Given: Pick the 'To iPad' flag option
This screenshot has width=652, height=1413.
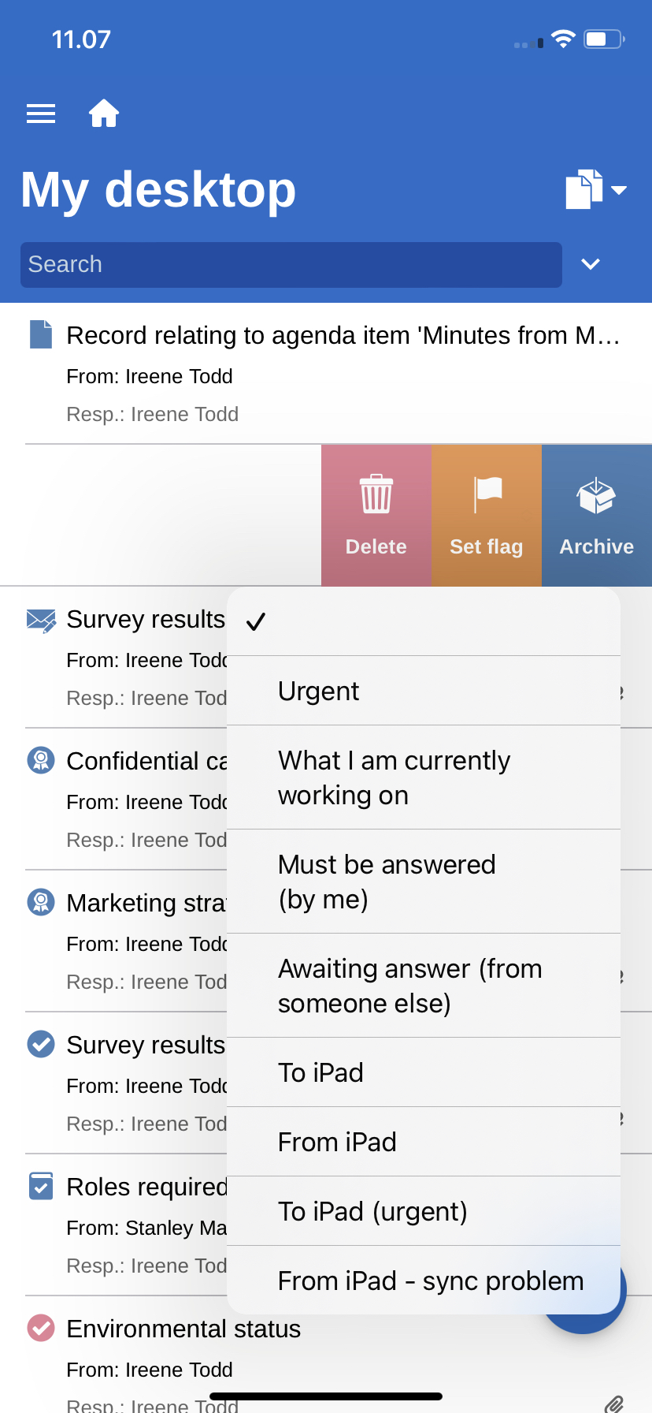Looking at the screenshot, I should [424, 1073].
